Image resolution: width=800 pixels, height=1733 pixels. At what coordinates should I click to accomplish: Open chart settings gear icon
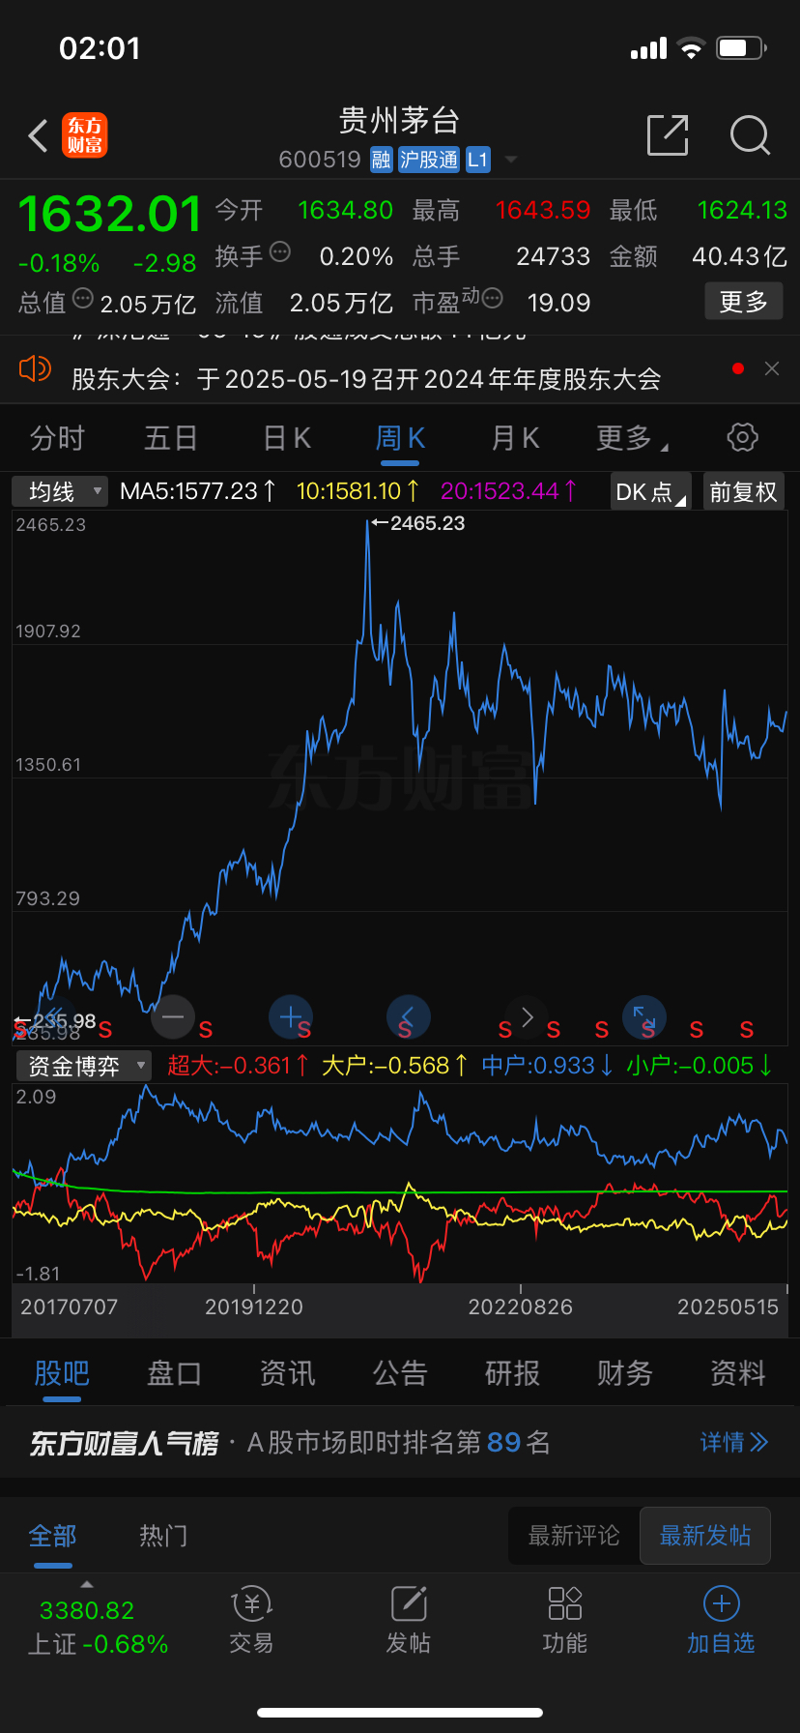[x=742, y=437]
